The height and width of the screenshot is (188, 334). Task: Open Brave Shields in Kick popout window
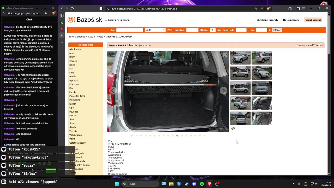[x=53, y=13]
